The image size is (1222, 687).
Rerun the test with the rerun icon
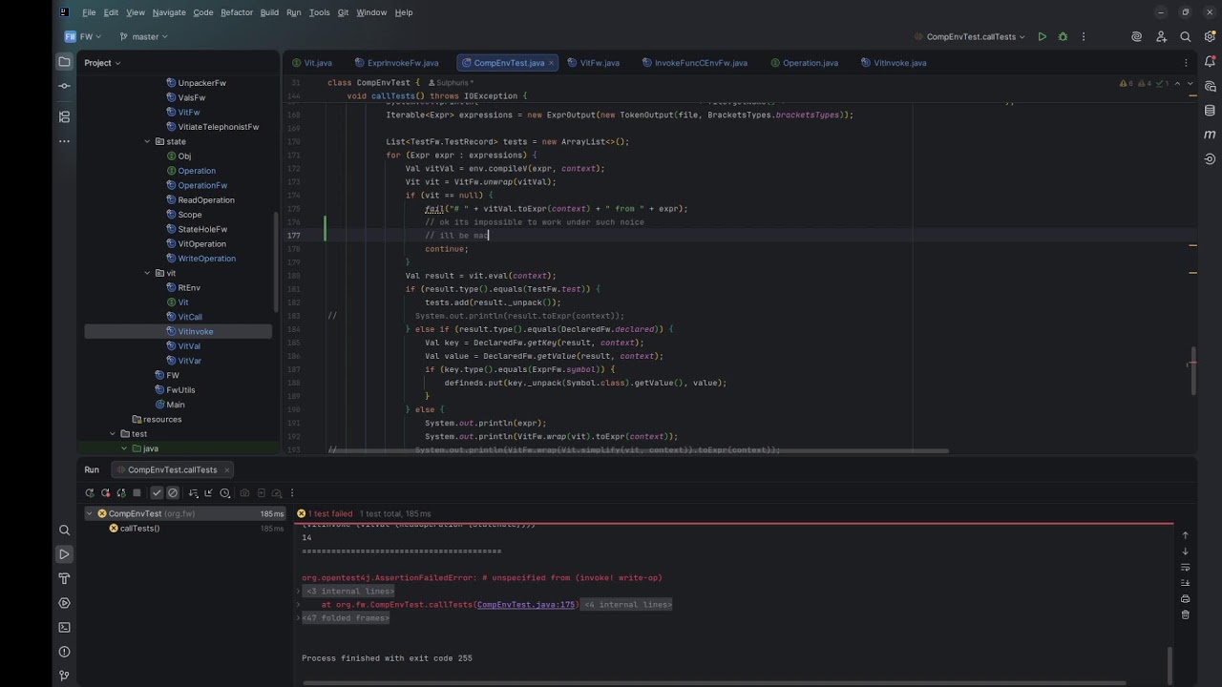point(90,493)
